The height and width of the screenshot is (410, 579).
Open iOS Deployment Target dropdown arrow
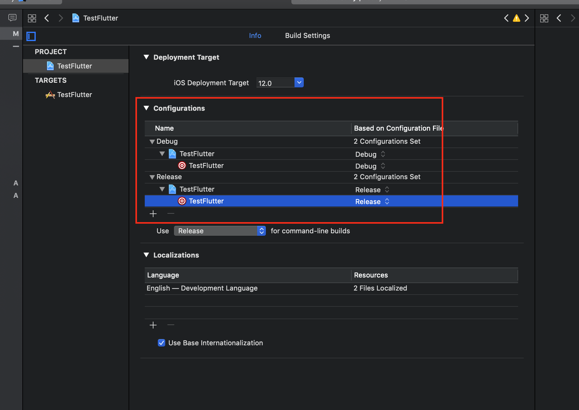[x=299, y=82]
